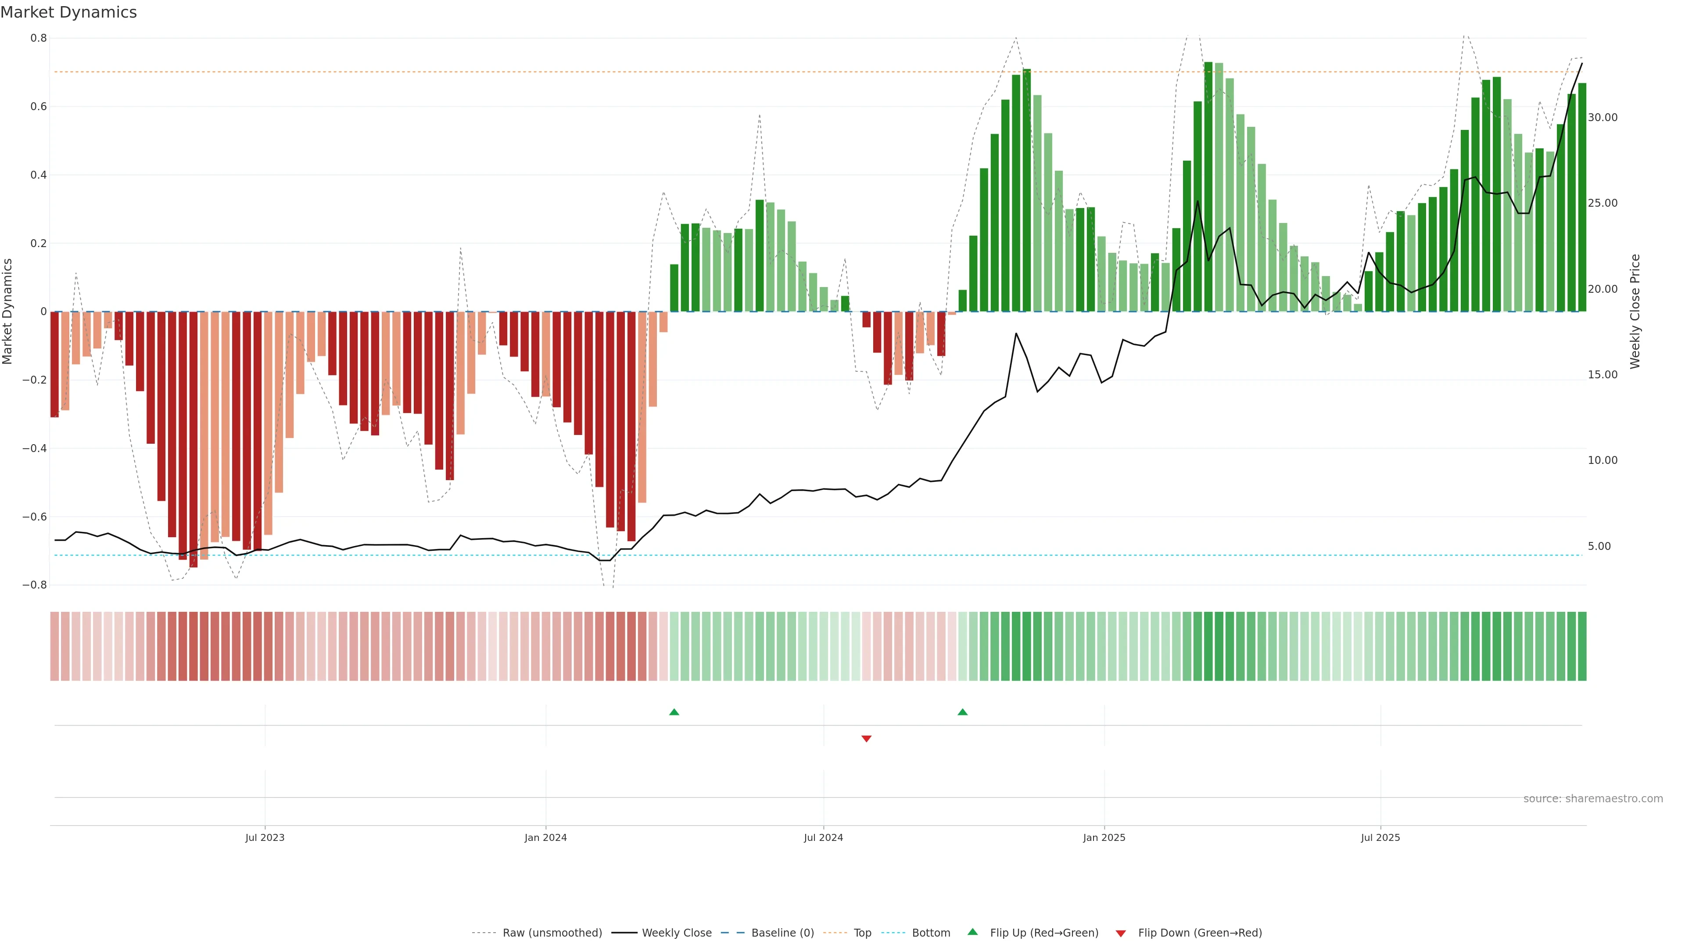Click the Jul 2025 axis label
Image resolution: width=1685 pixels, height=948 pixels.
pyautogui.click(x=1380, y=837)
